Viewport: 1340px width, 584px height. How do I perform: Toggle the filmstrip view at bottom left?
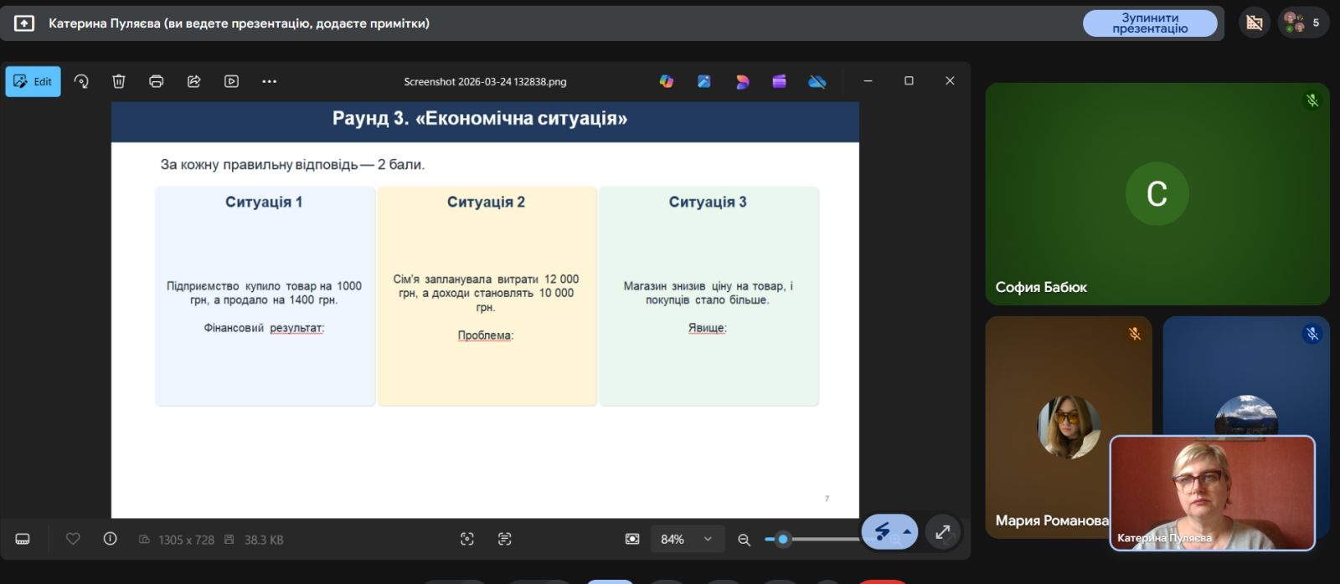(23, 540)
